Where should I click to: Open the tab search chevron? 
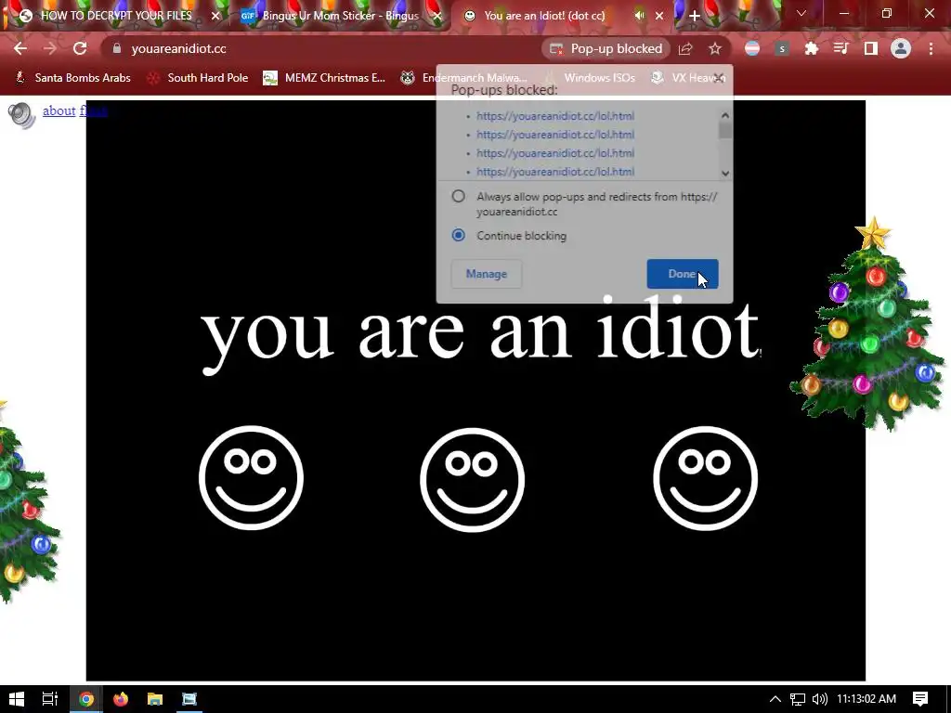[801, 13]
